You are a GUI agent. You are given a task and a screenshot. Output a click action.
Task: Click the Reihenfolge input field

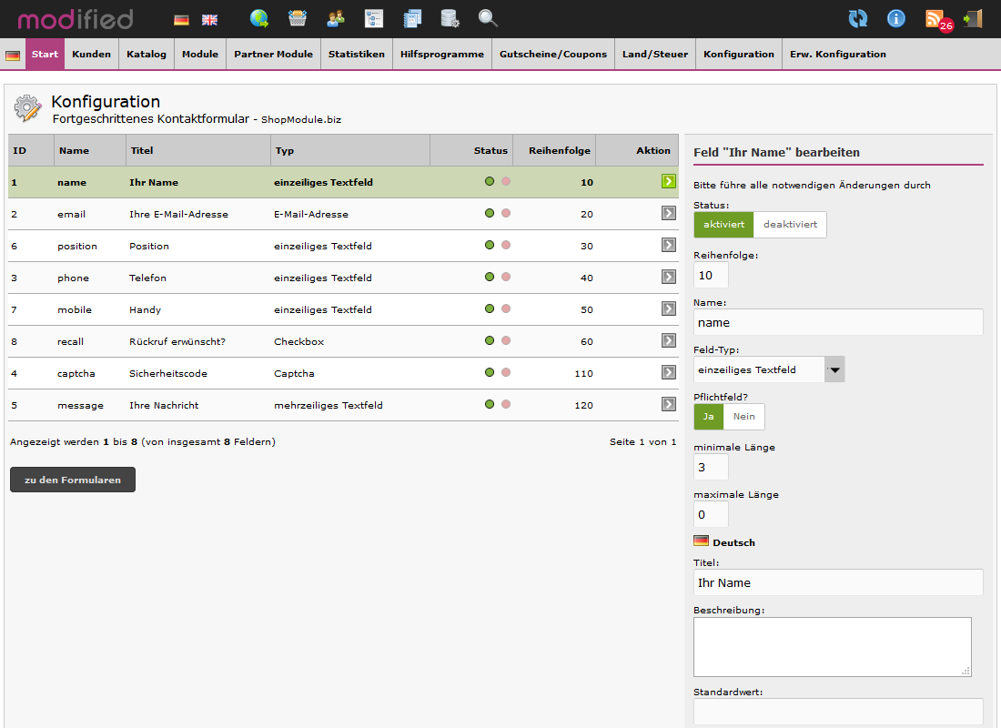click(x=711, y=276)
